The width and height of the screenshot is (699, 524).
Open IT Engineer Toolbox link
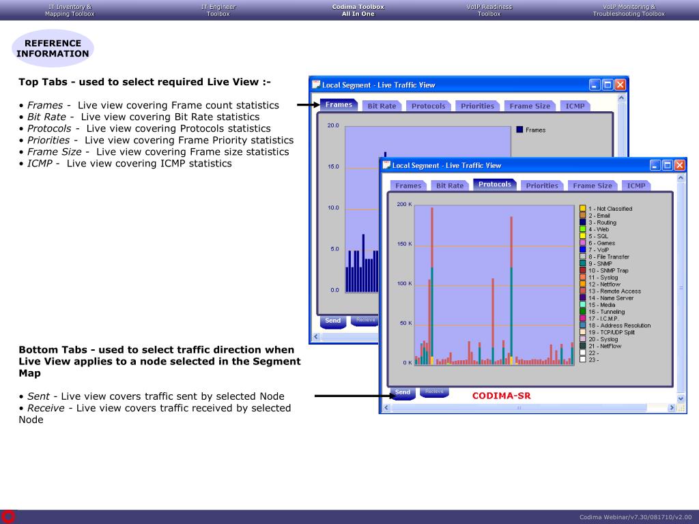coord(218,10)
